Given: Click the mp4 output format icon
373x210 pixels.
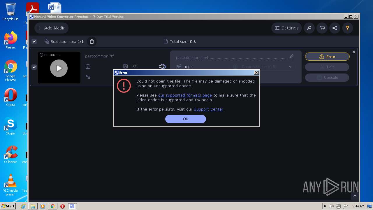Looking at the screenshot, I should point(179,67).
